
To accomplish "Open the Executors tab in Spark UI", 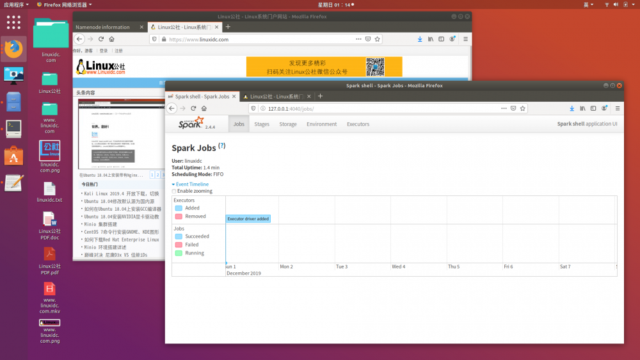I will (358, 124).
